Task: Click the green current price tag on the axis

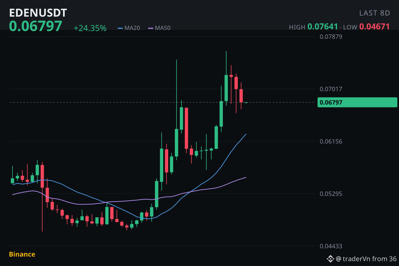Action: [357, 102]
